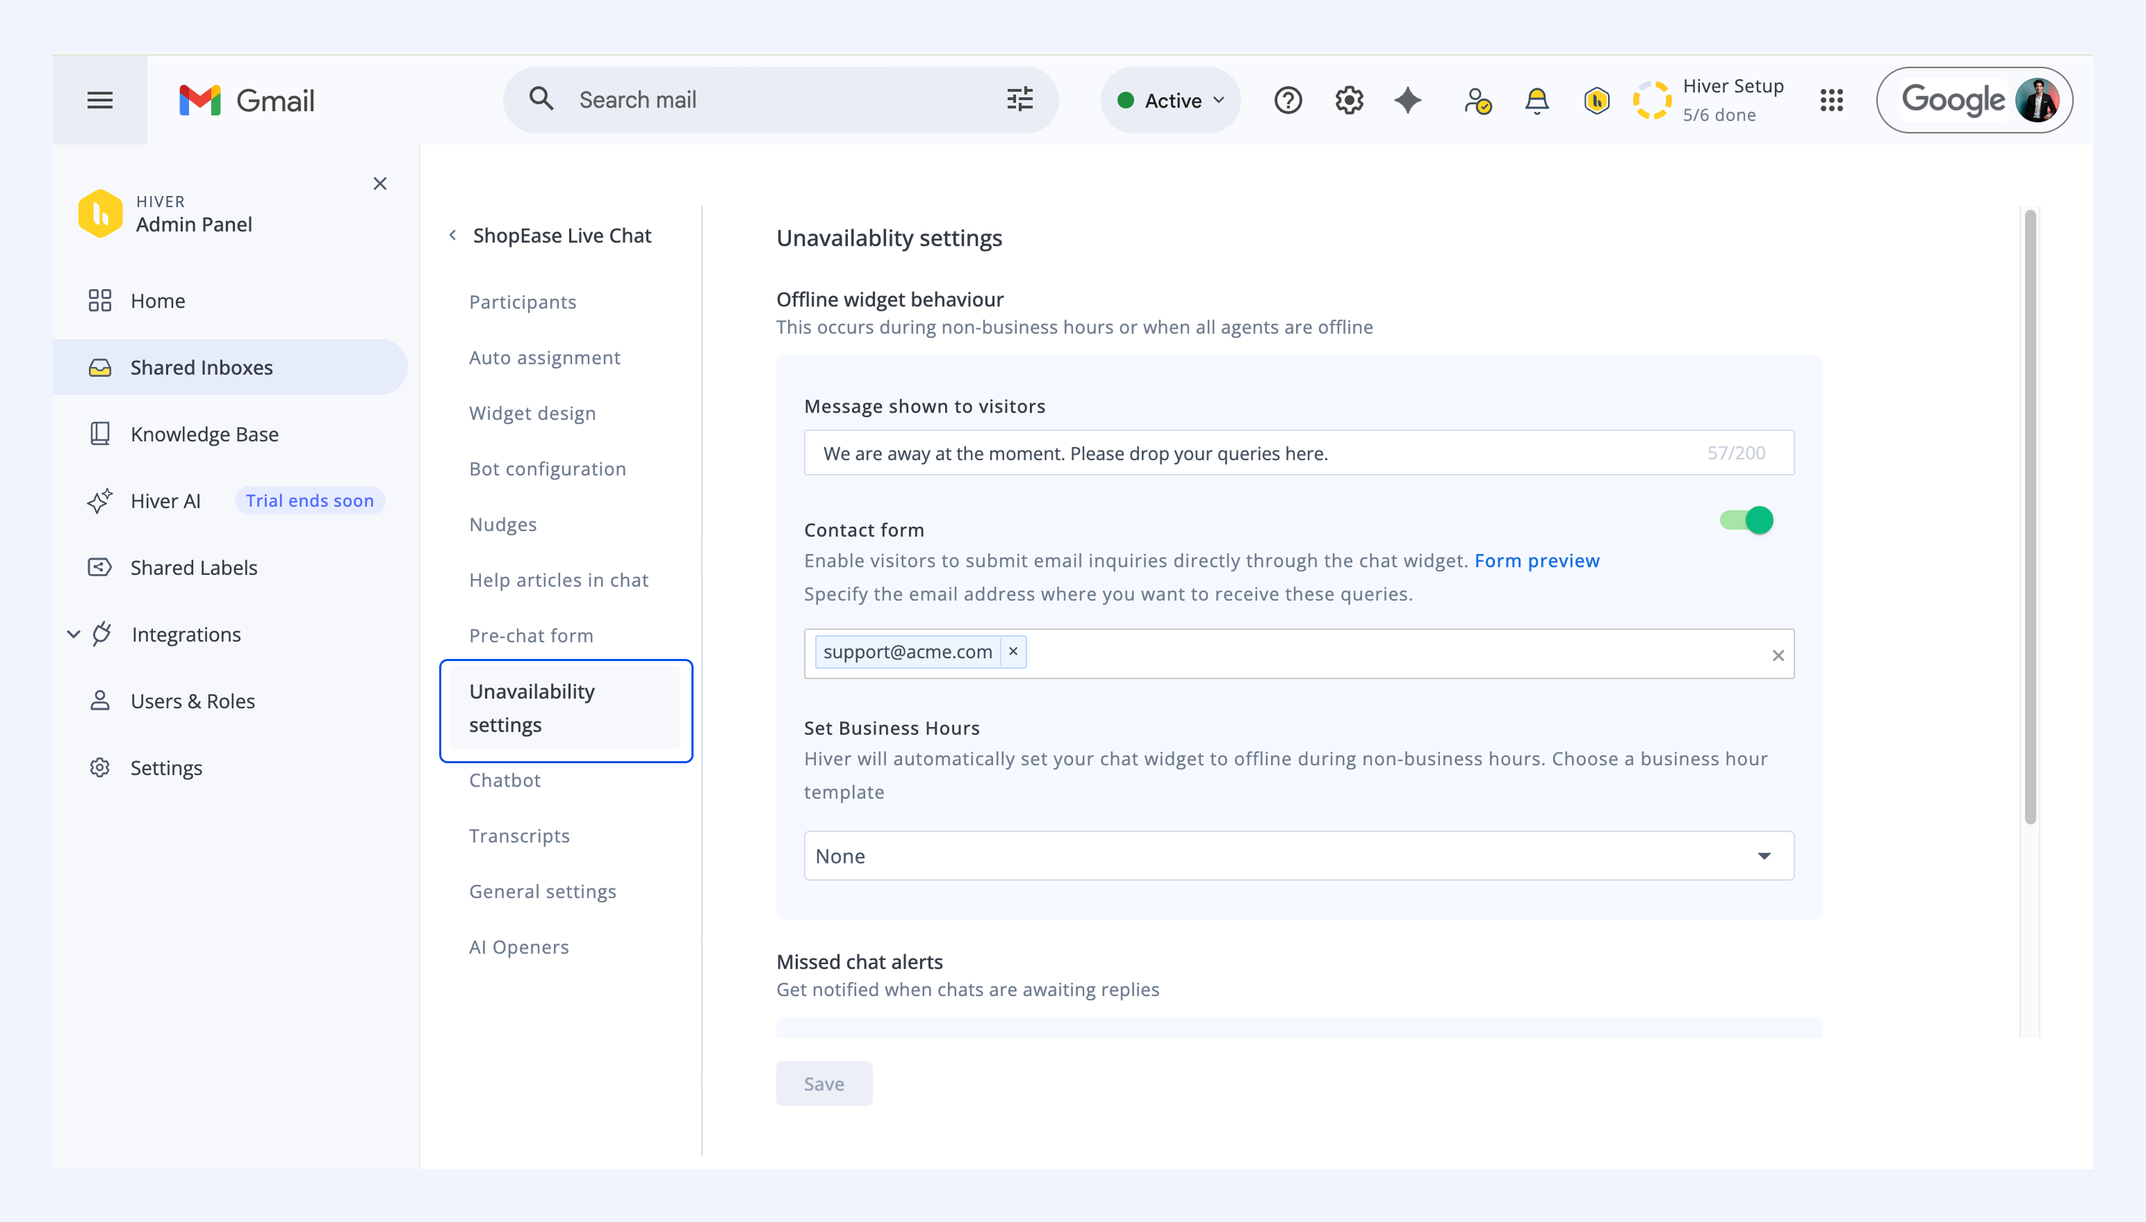Select the General settings tab
Screen dimensions: 2146x1222
click(542, 890)
